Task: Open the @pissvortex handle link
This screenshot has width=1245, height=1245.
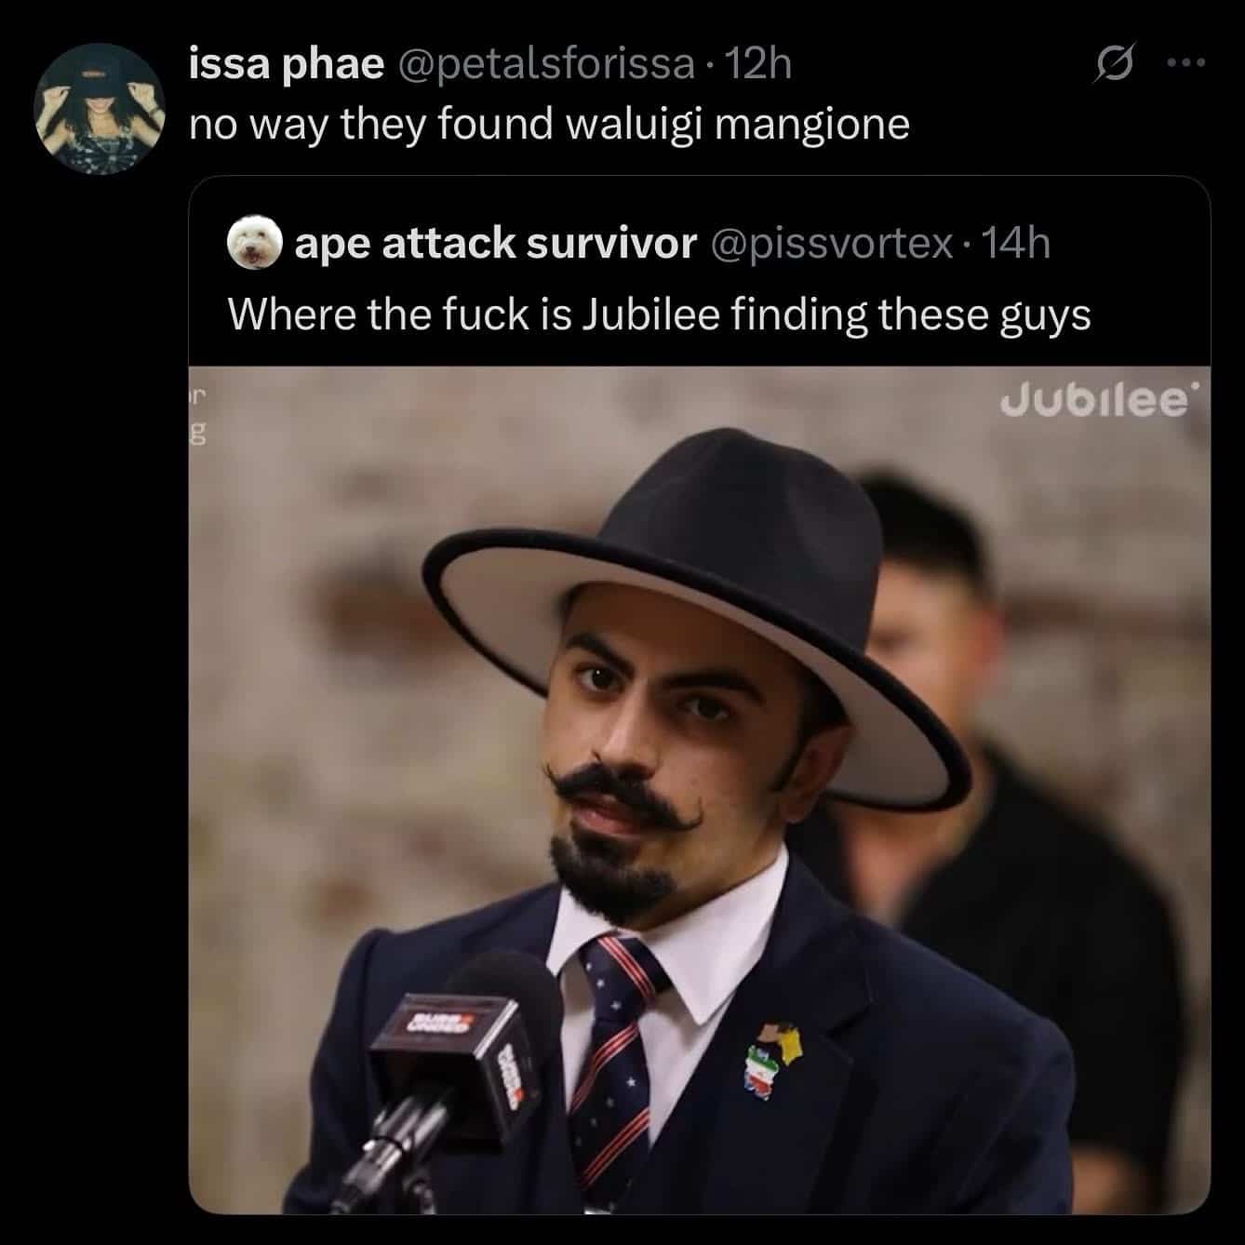Action: coord(832,244)
